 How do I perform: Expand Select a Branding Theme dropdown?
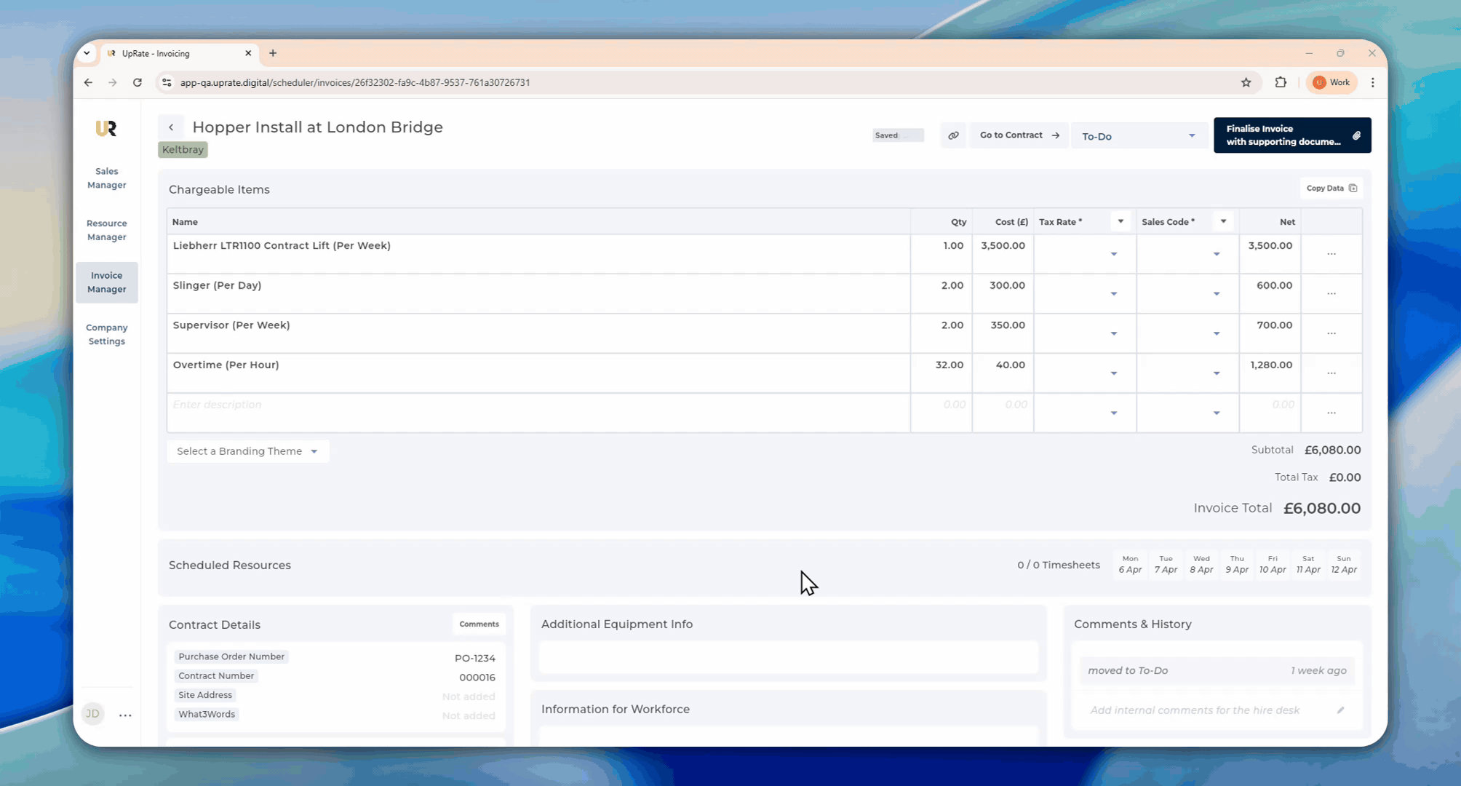(247, 451)
